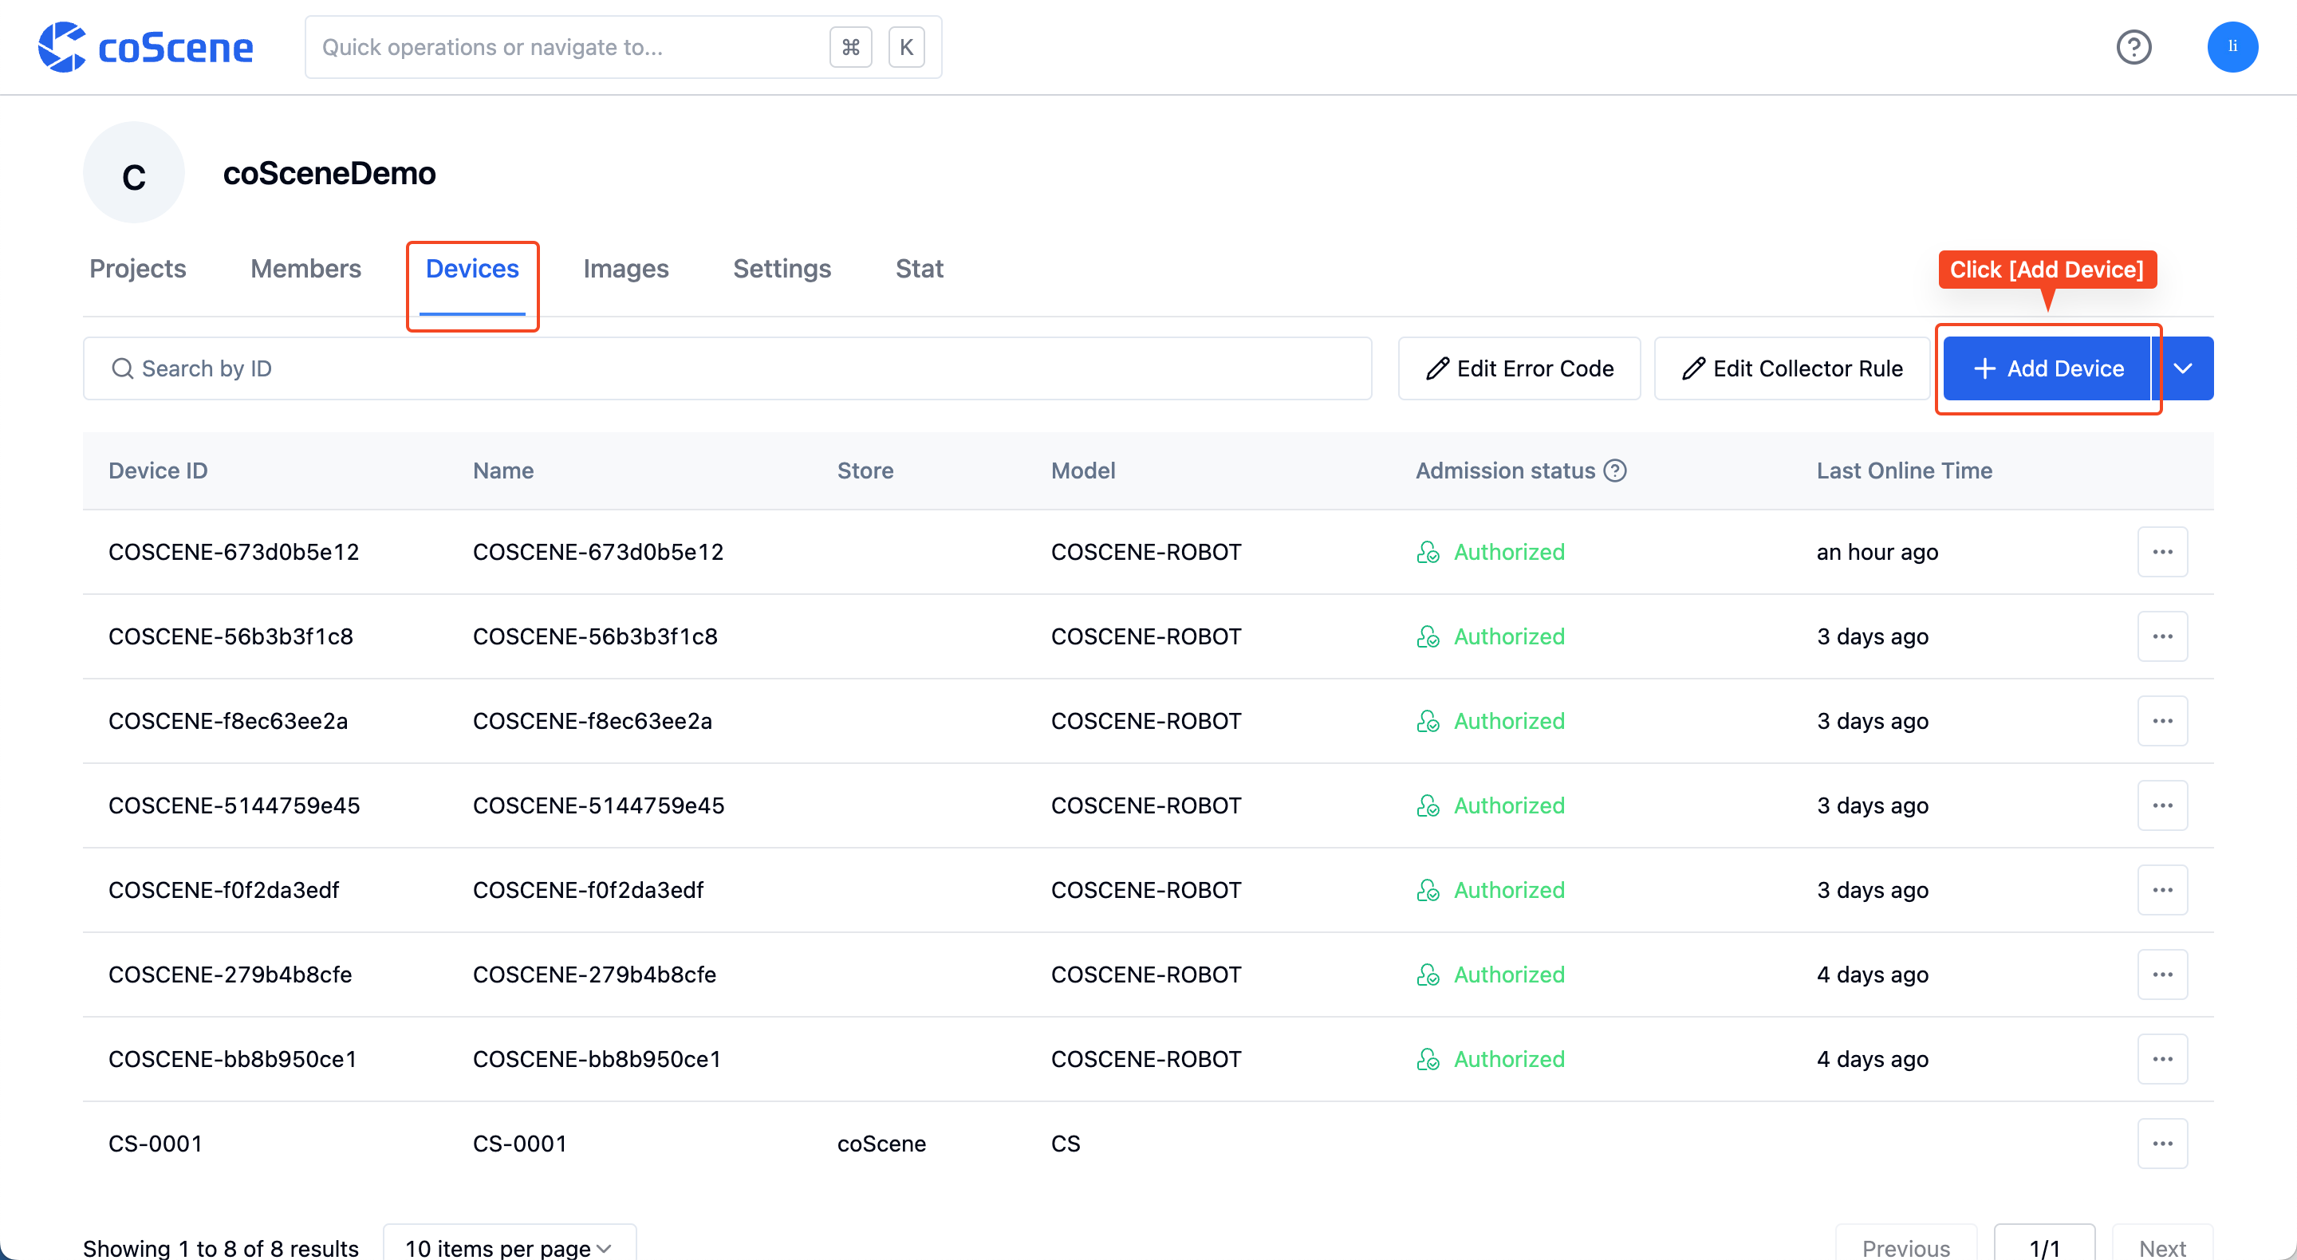Viewport: 2297px width, 1260px height.
Task: Click the Last Online Time column header
Action: 1904,471
